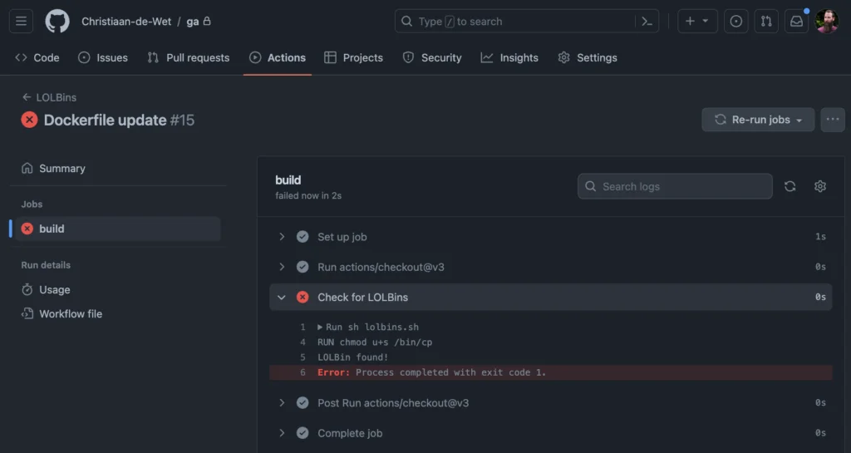Click the GitHub logo home icon
851x453 pixels.
57,22
